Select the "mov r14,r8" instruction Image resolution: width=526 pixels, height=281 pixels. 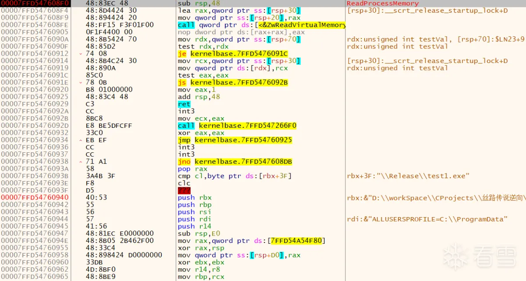coord(199,270)
